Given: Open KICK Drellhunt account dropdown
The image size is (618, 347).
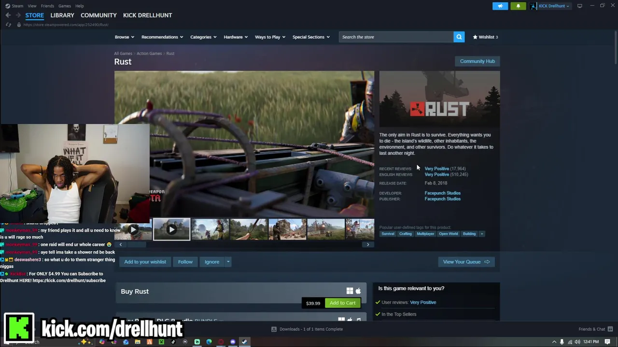Looking at the screenshot, I should [554, 6].
